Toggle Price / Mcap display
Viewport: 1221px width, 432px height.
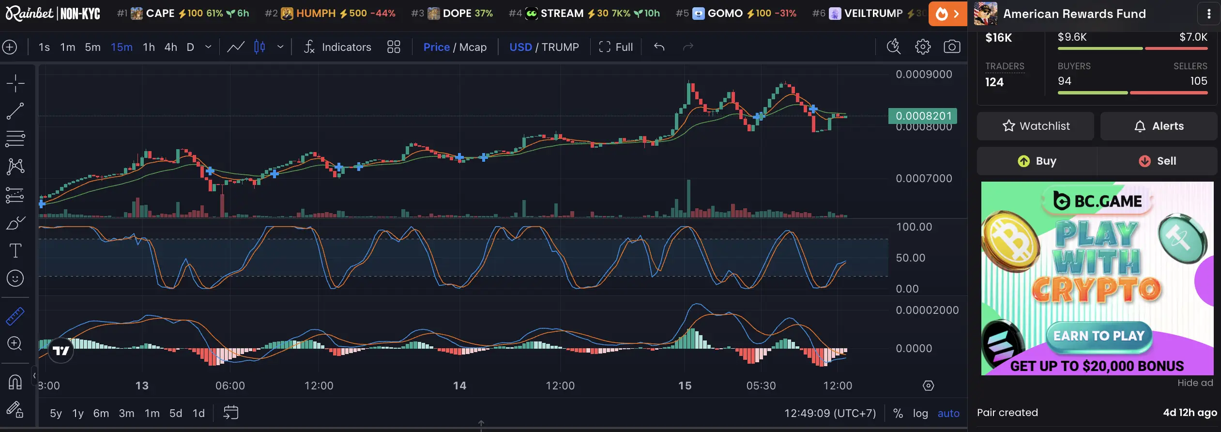click(455, 47)
